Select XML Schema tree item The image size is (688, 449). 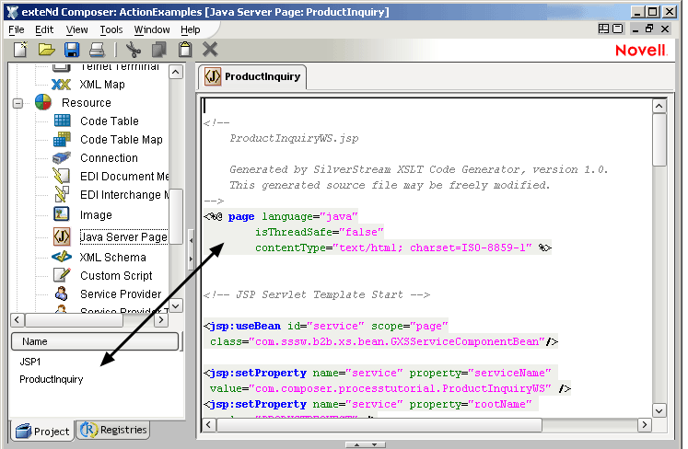(112, 258)
